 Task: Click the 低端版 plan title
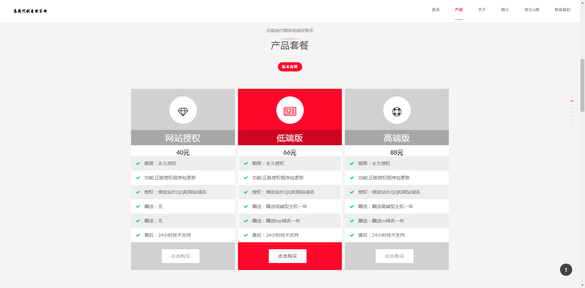(x=290, y=138)
